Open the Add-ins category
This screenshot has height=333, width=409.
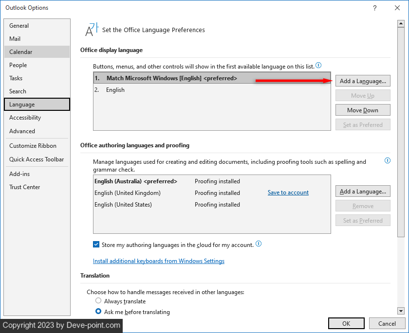37,174
